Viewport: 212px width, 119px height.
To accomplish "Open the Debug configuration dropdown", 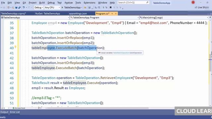I will click(x=38, y=8).
